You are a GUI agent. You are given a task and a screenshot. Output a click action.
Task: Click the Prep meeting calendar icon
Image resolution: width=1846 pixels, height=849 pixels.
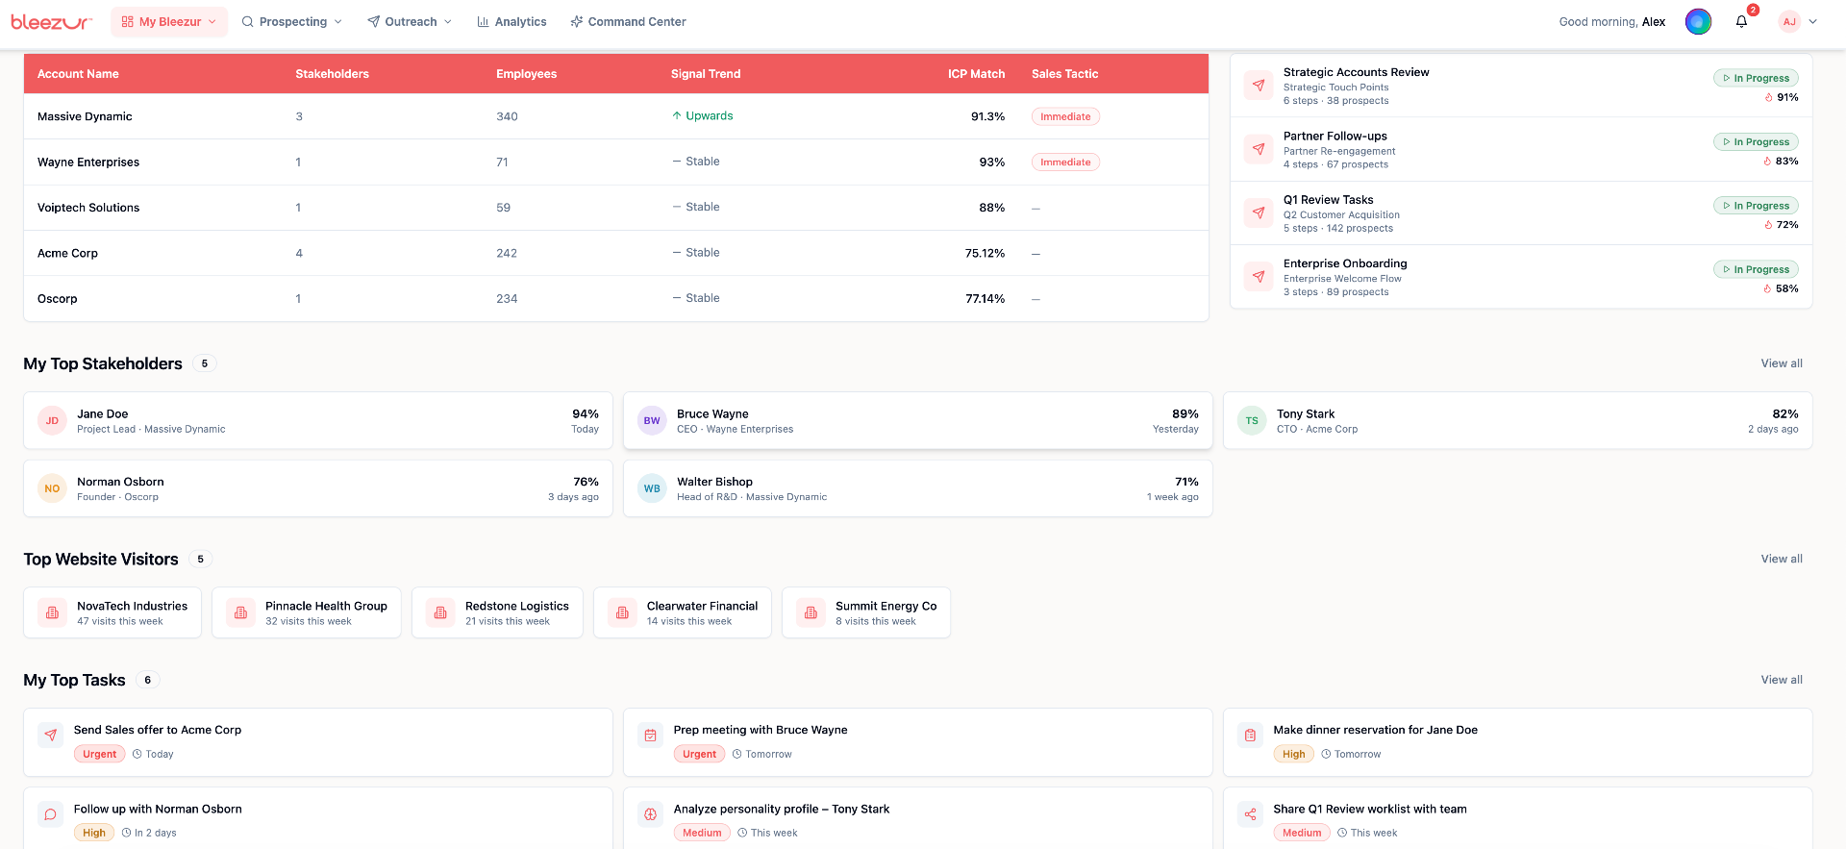pyautogui.click(x=650, y=736)
